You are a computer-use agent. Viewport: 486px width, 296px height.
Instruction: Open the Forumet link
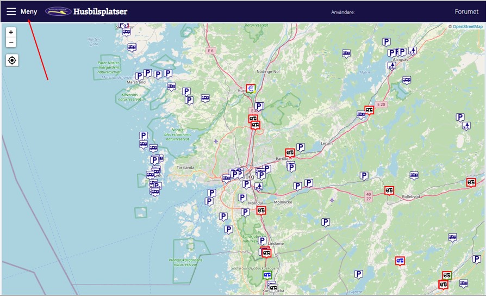coord(466,11)
